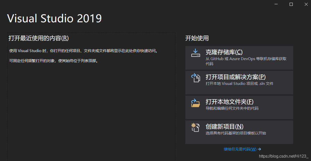311x161 pixels.
Task: Click the clone repository download icon
Action: tap(195, 53)
